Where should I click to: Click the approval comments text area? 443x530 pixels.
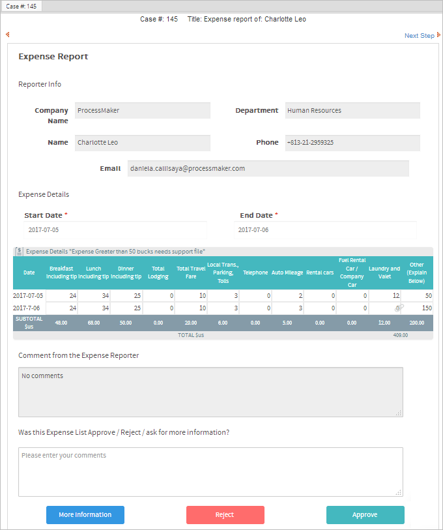210,471
